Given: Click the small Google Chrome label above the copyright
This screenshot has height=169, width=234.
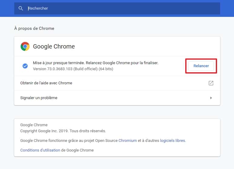Looking at the screenshot, I should pos(34,125).
